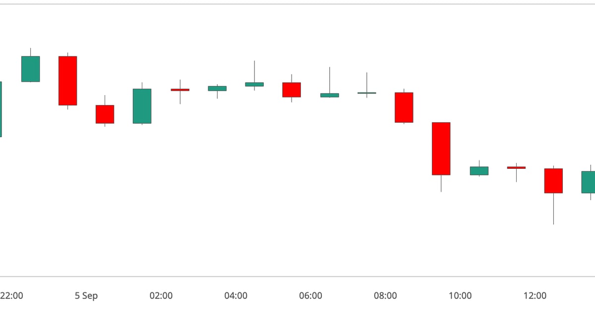Viewport: 595px width, 311px height.
Task: Click the green candle right after 06:00
Action: pyautogui.click(x=329, y=95)
